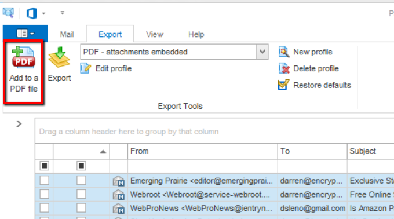
Task: Sort by the ascending arrow column header
Action: (x=81, y=151)
